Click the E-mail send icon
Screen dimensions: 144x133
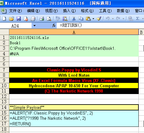[33, 19]
